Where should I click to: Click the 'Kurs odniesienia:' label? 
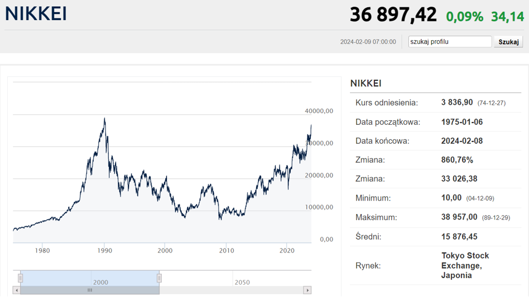(387, 103)
